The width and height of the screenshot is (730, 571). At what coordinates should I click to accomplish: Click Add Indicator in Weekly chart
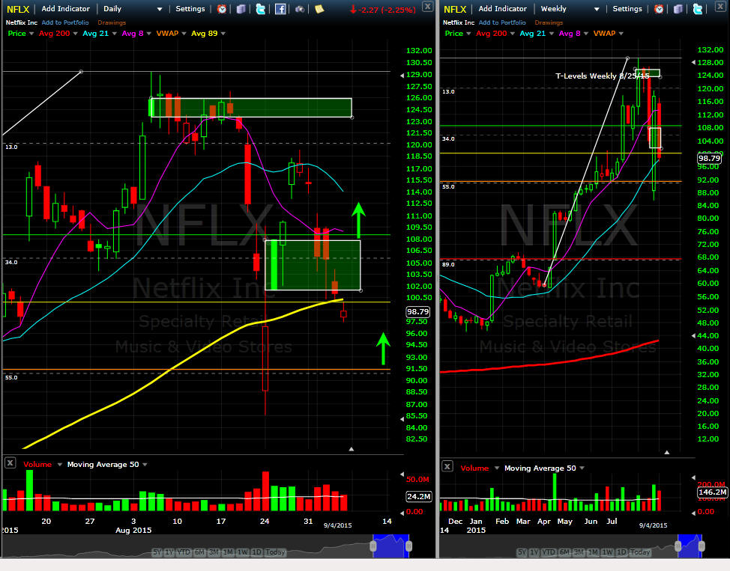503,9
